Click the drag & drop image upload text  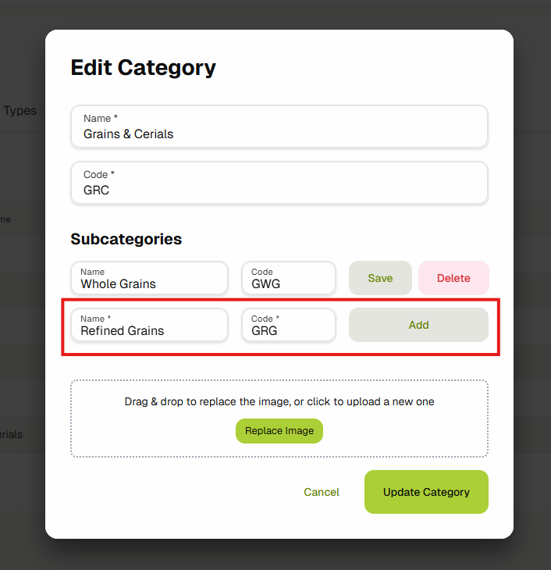click(279, 402)
